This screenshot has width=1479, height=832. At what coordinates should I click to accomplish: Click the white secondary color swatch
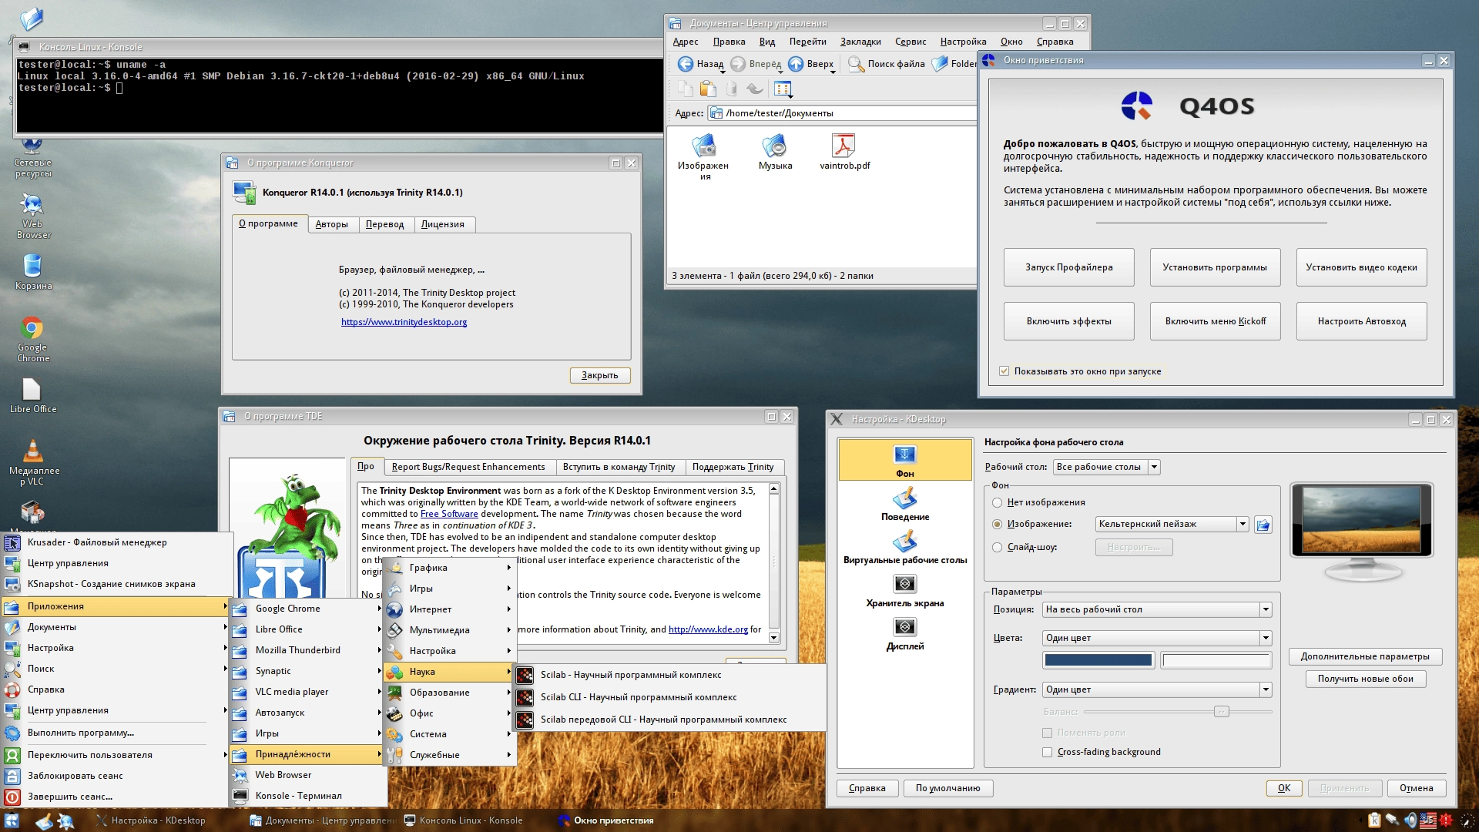pos(1216,659)
